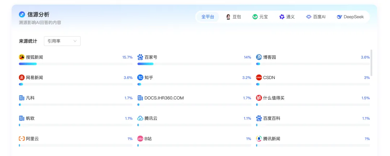Click the CSDN citation rate bar

pos(313,84)
